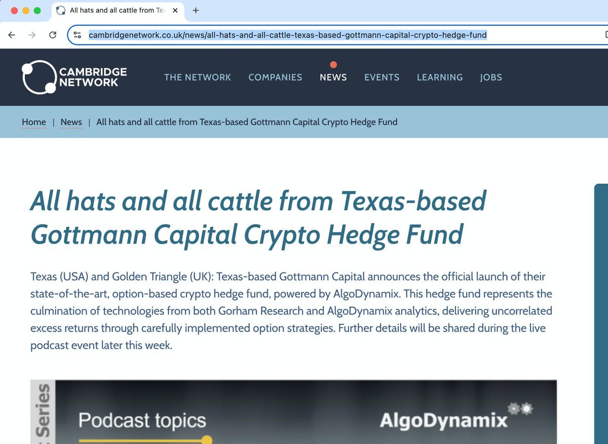Maximize the window with green button
Viewport: 608px width, 444px height.
click(x=37, y=10)
